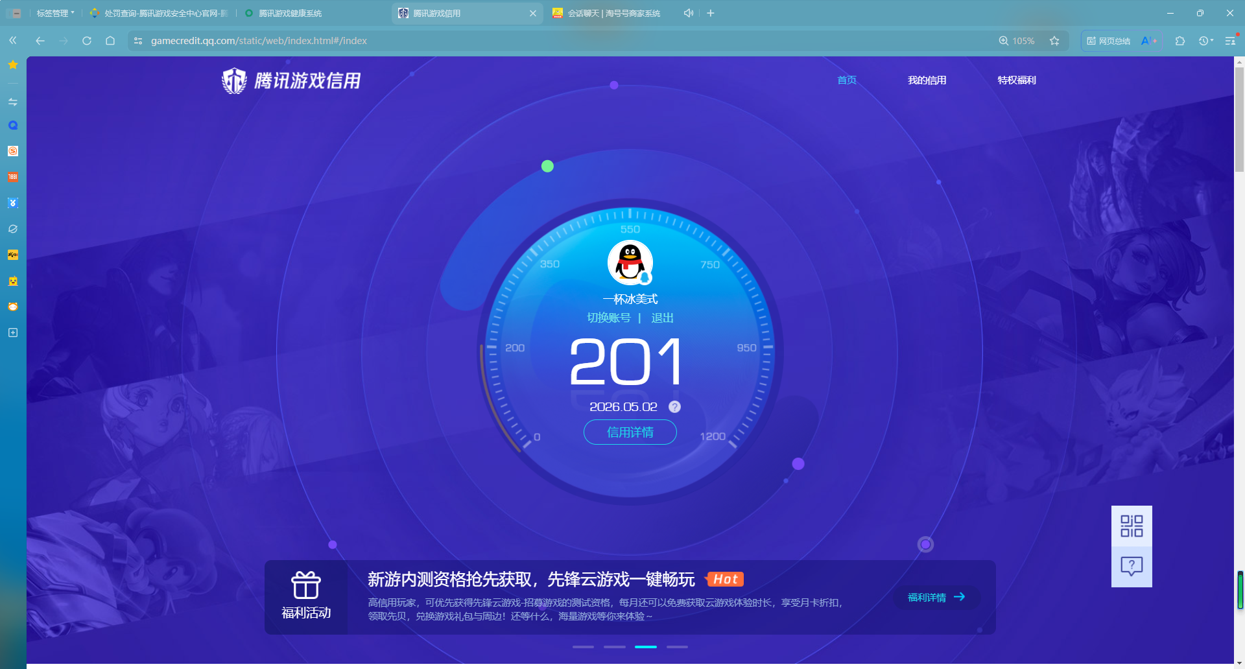The image size is (1245, 669).
Task: Bookmark this page with star icon
Action: coord(1054,41)
